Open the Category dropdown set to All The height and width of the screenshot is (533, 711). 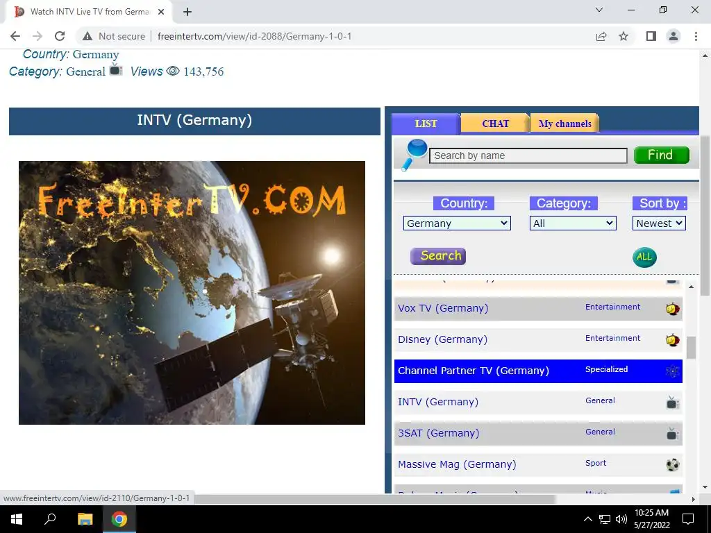click(x=573, y=223)
